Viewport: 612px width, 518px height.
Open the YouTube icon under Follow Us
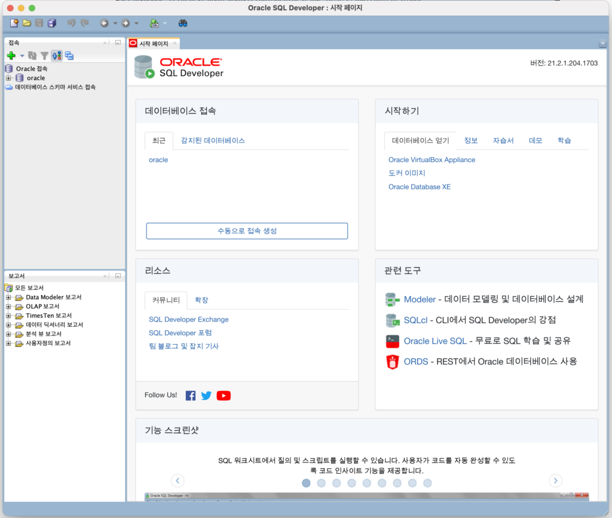point(224,396)
